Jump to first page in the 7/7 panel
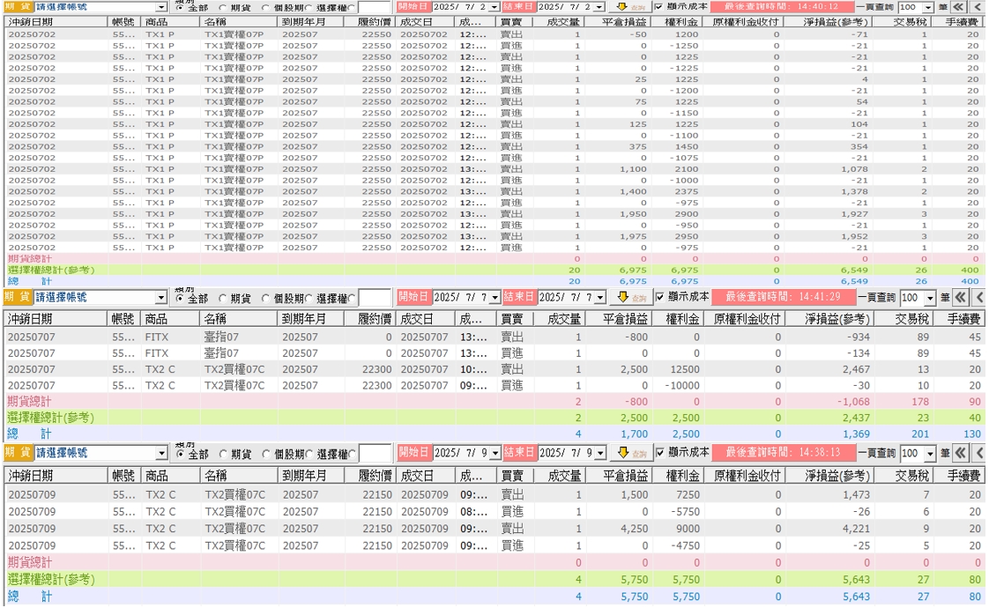The height and width of the screenshot is (608, 989). point(960,297)
